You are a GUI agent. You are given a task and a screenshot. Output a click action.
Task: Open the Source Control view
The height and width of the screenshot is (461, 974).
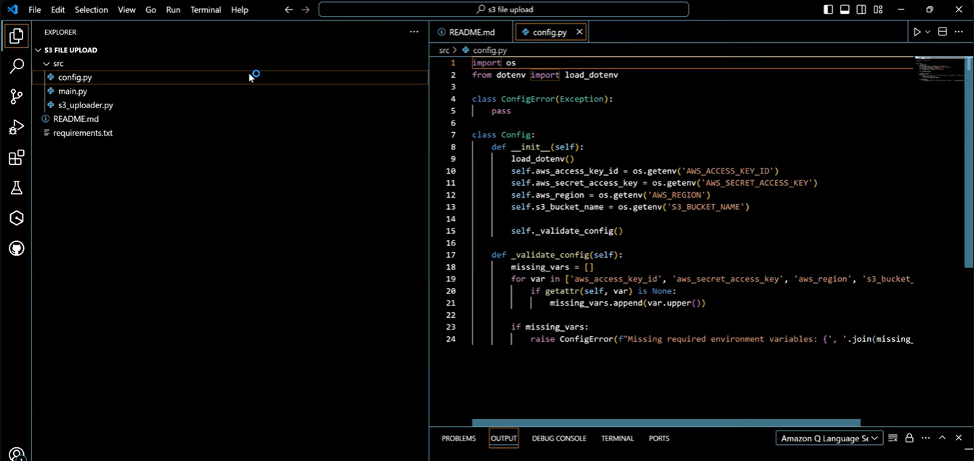point(16,97)
